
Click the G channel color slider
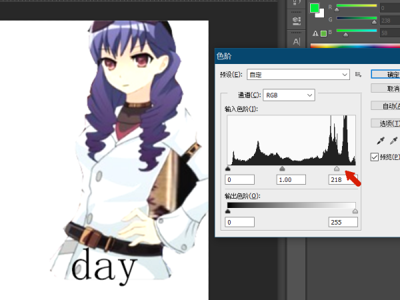357,18
